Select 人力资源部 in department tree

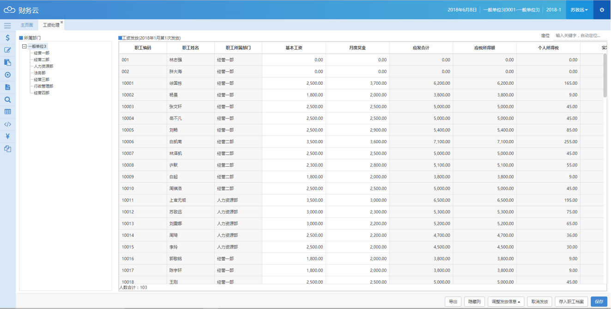point(43,66)
